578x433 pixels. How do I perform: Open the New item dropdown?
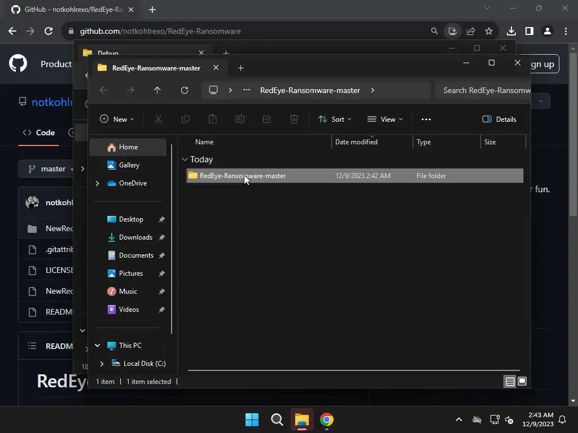click(117, 120)
